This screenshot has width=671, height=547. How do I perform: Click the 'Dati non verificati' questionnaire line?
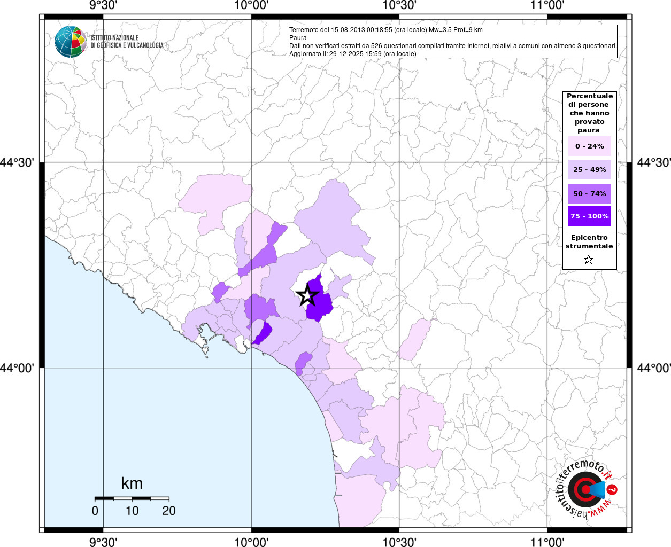coord(453,46)
